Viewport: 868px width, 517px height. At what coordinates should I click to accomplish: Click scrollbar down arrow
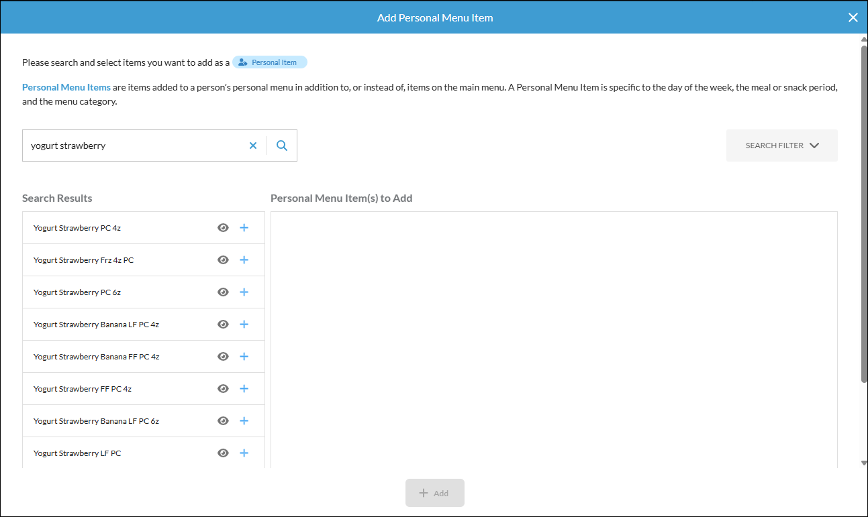(864, 463)
